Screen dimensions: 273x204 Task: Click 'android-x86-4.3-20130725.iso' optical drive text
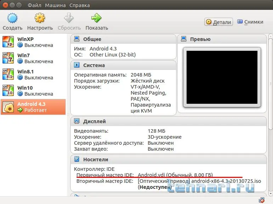click(226, 181)
